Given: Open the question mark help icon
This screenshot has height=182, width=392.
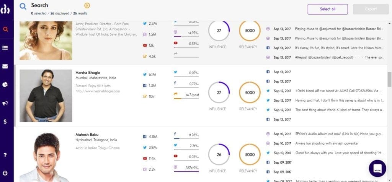Looking at the screenshot, I should (5, 155).
